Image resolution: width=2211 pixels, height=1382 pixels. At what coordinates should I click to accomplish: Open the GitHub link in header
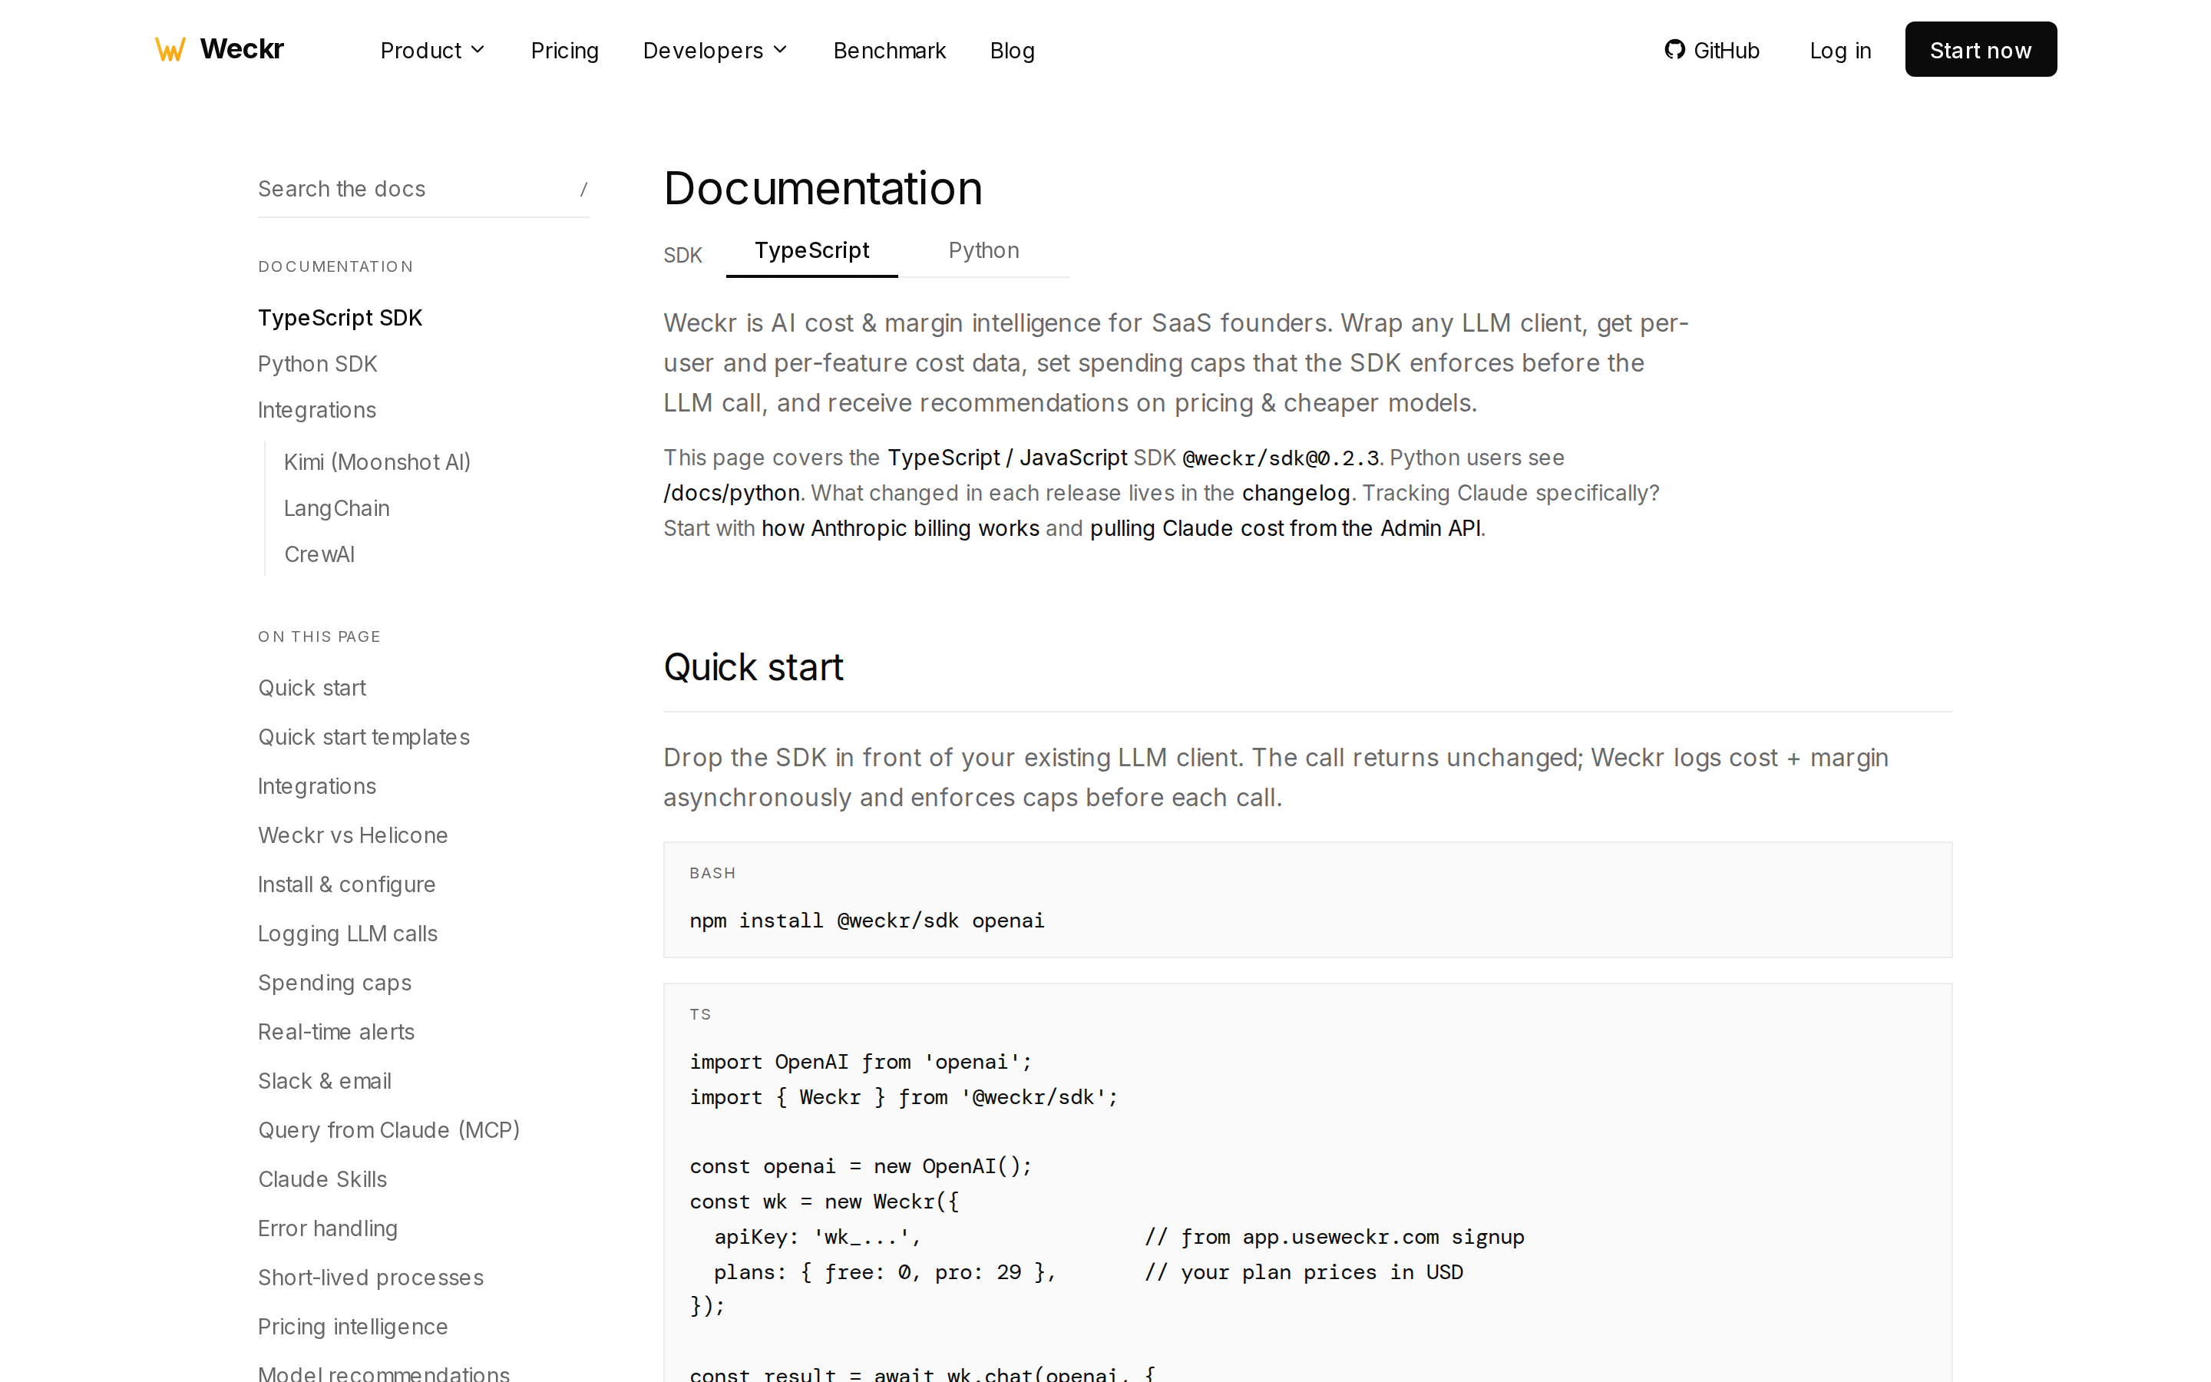(x=1711, y=50)
